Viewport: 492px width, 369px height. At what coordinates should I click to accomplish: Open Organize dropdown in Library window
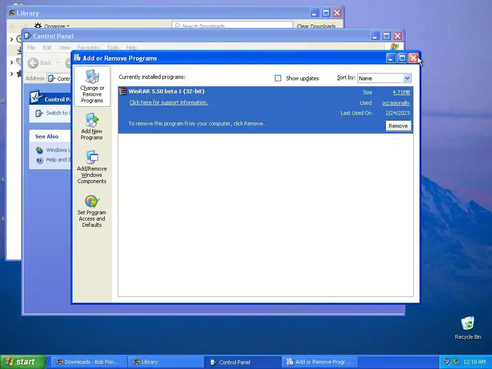tap(52, 26)
